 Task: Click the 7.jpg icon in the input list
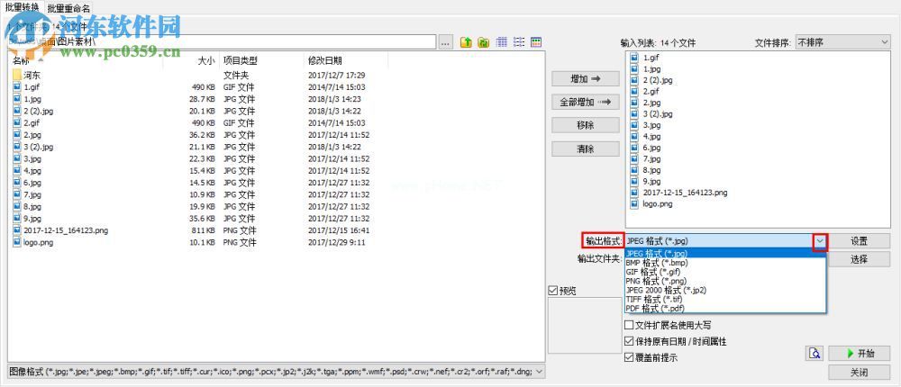[634, 158]
